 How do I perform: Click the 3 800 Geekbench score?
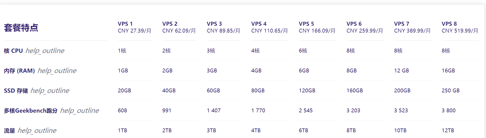point(449,110)
